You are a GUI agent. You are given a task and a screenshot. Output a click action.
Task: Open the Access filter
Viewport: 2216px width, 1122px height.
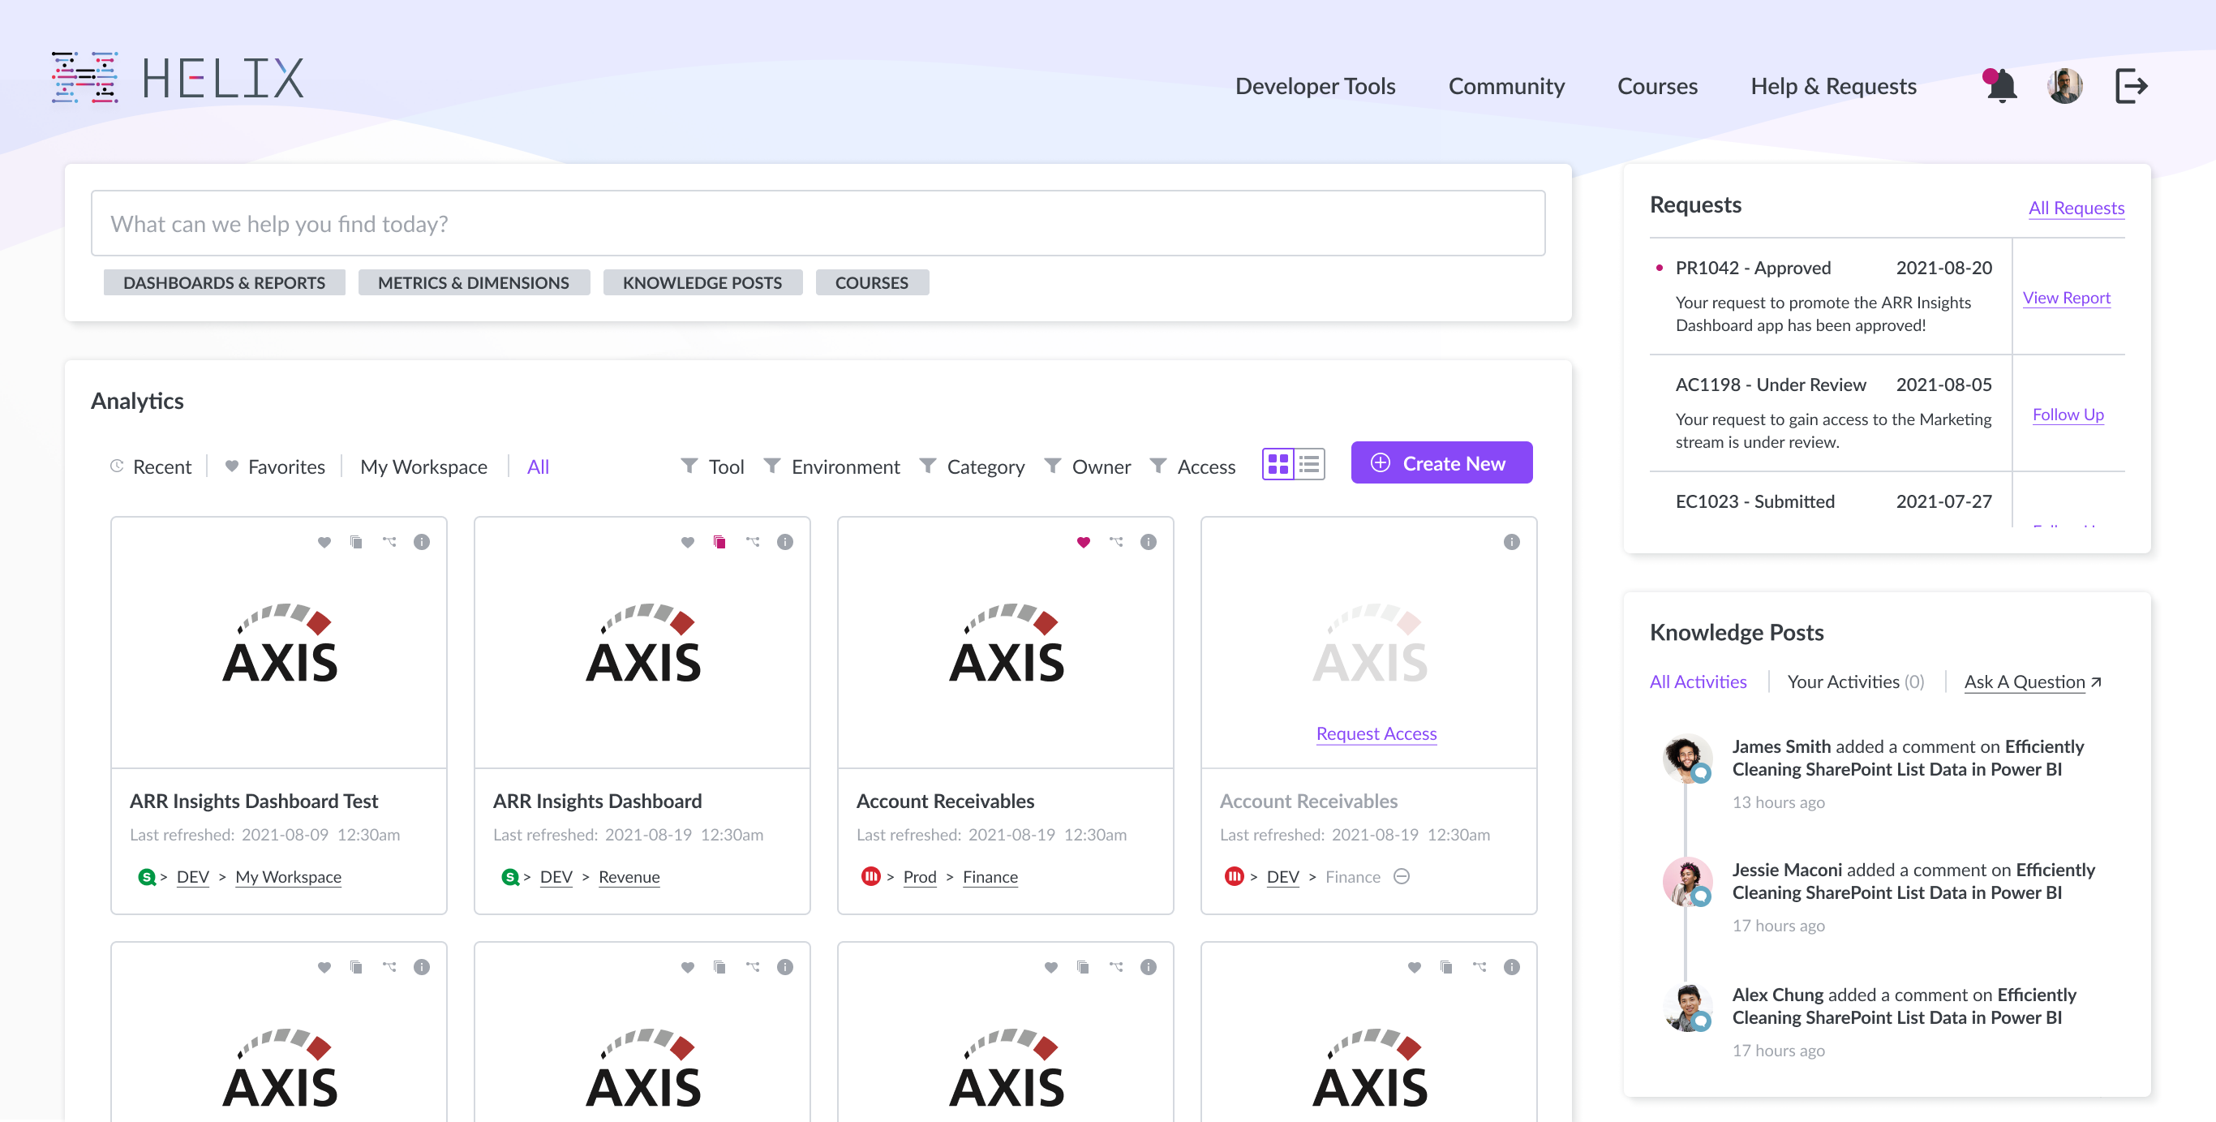coord(1192,466)
